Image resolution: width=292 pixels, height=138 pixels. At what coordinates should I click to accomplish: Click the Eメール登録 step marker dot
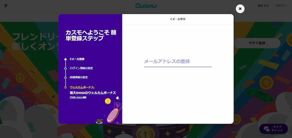pyautogui.click(x=65, y=59)
